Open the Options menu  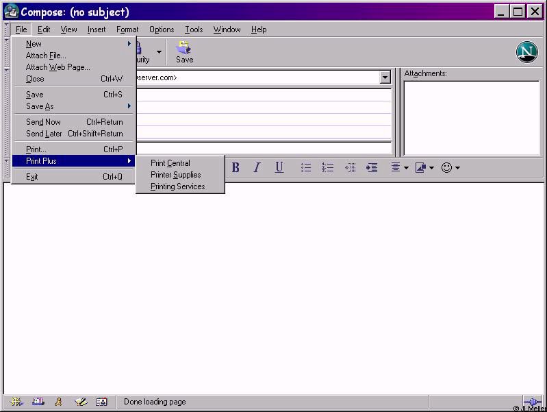[162, 29]
